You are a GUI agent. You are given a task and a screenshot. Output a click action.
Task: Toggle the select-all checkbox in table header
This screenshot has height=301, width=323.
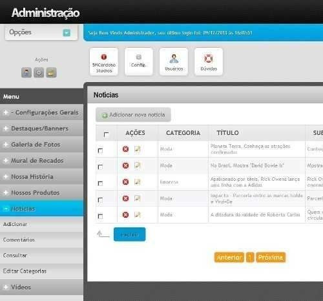click(106, 134)
